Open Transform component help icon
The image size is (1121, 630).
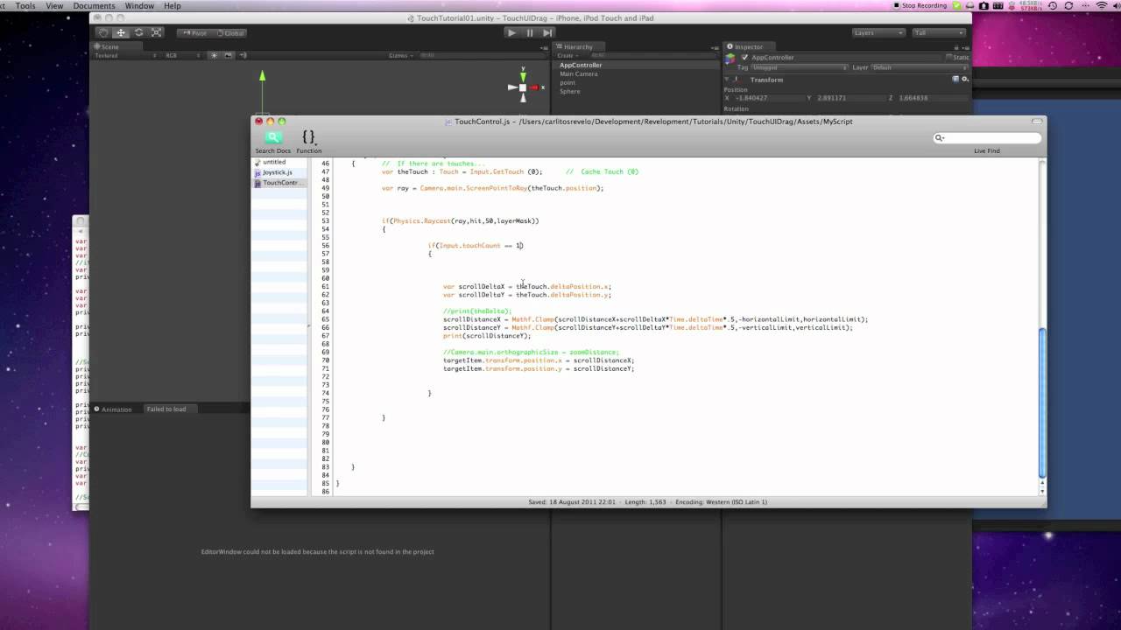[x=955, y=79]
